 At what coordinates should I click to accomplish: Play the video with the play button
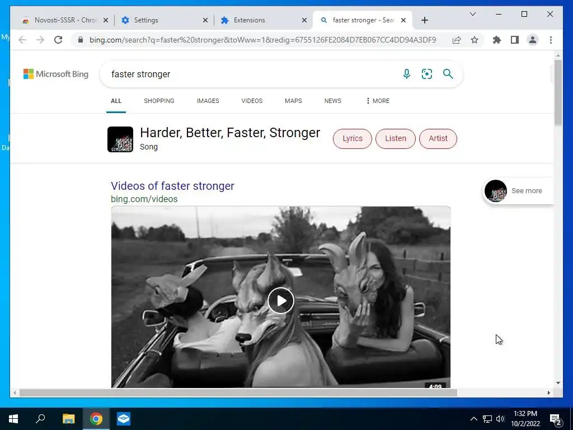(281, 301)
